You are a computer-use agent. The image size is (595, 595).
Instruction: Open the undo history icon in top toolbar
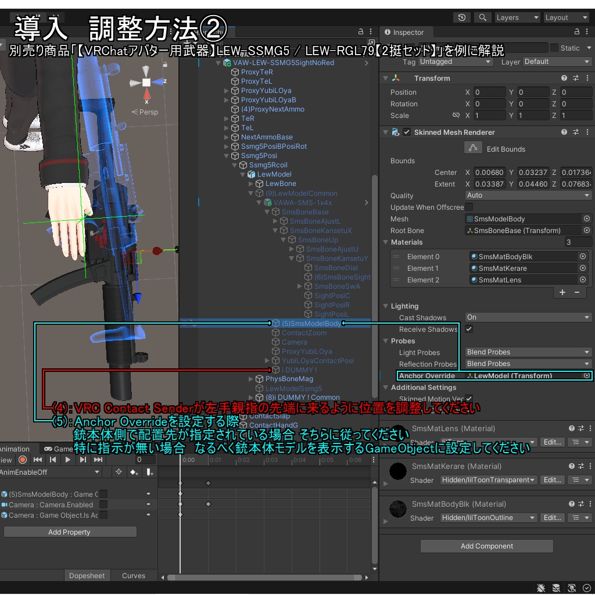462,17
